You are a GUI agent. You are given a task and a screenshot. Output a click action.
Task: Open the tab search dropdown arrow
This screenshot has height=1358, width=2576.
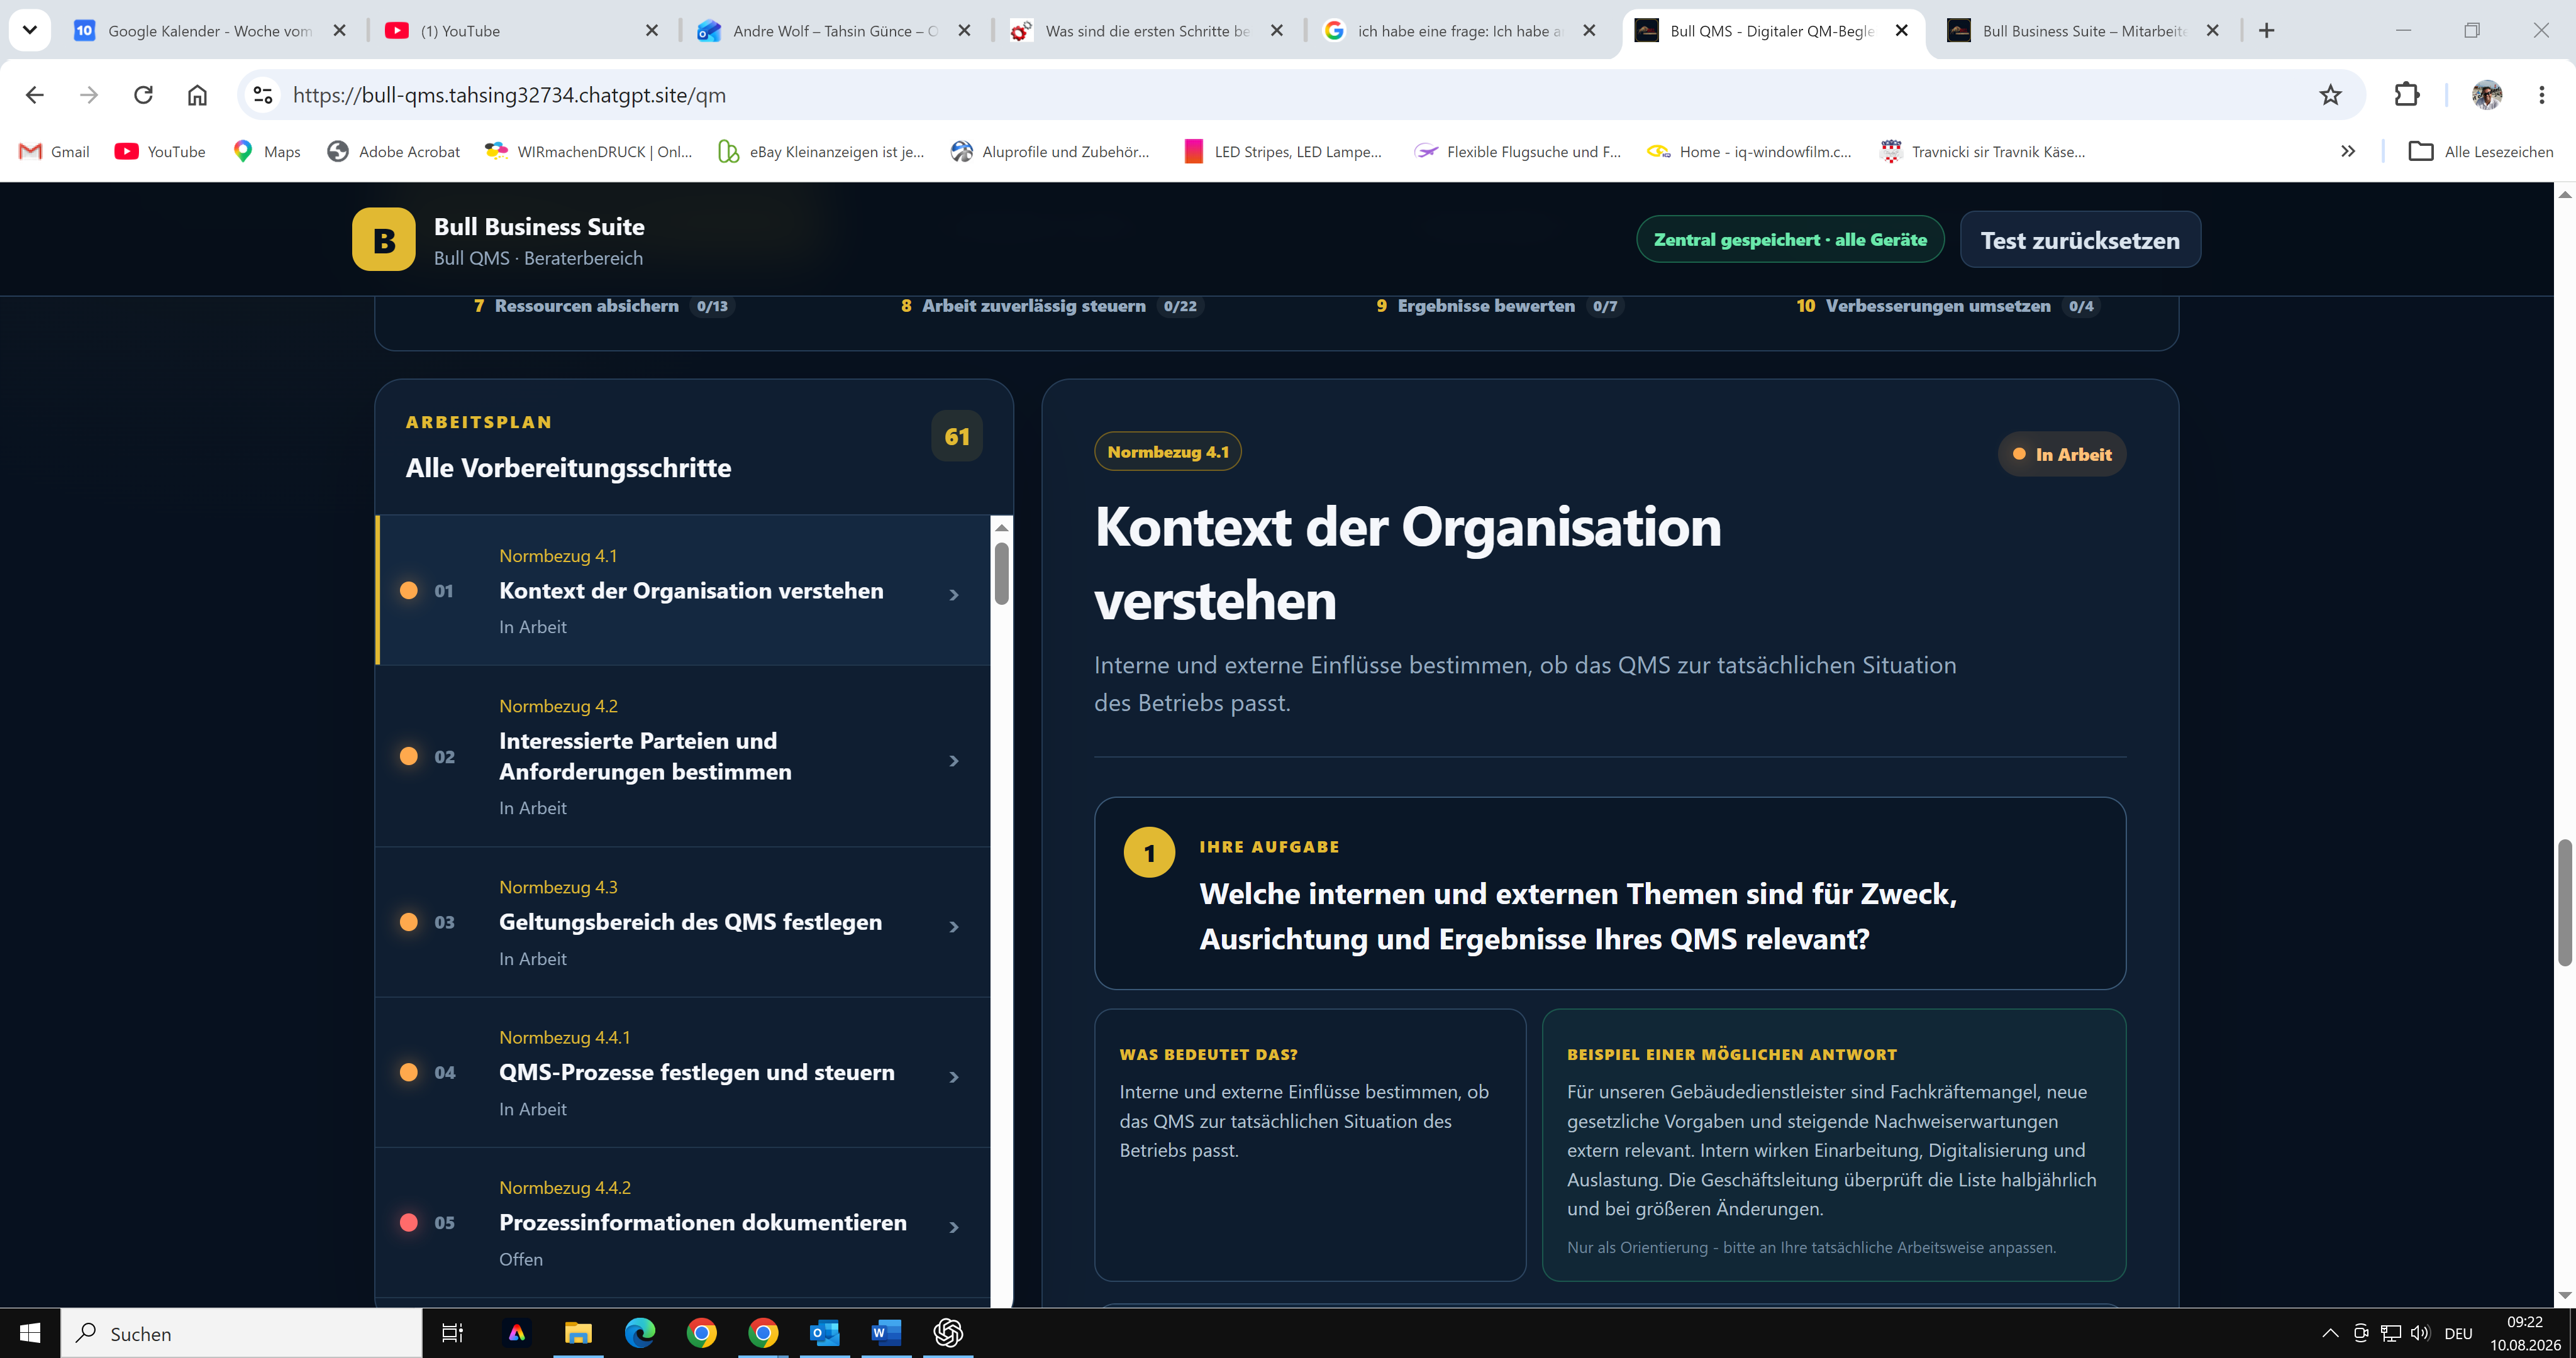coord(30,30)
